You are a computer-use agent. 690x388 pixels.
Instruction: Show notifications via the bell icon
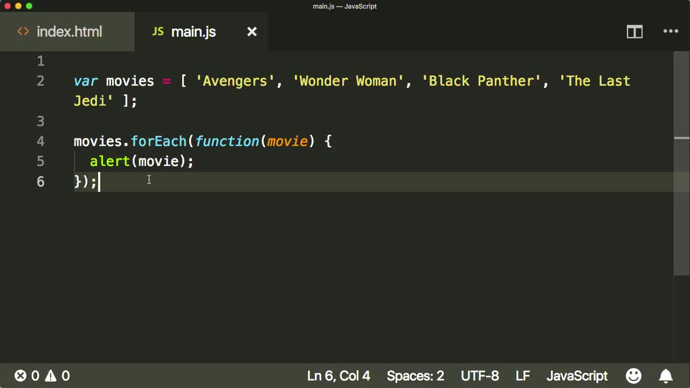tap(666, 376)
